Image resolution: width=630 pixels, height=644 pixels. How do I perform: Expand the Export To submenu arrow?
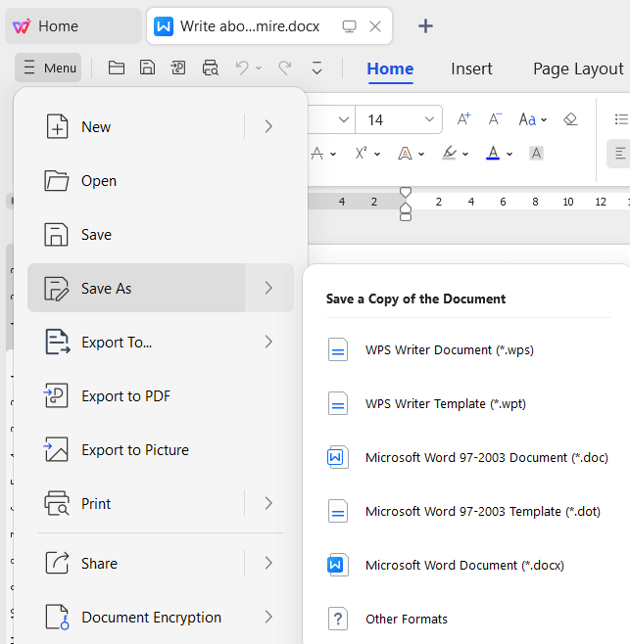[268, 342]
